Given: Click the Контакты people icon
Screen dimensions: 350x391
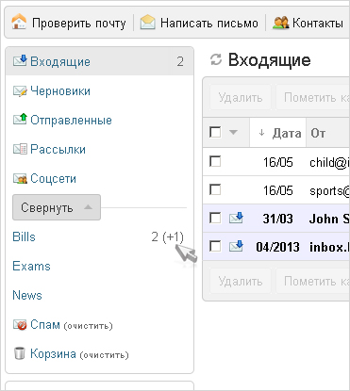Looking at the screenshot, I should click(x=280, y=23).
